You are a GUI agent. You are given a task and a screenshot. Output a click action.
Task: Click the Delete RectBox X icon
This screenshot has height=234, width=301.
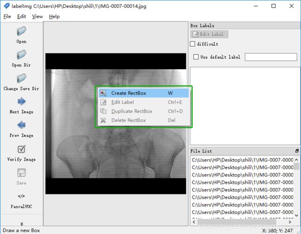coord(103,120)
